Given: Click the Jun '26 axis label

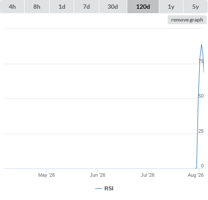Looking at the screenshot, I should (97, 175).
